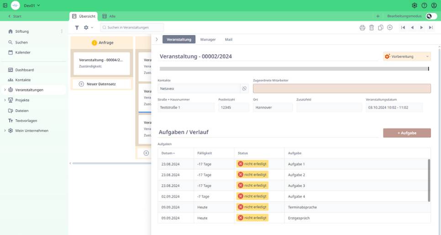Click the Suchen in Veranstaltungen search field
Image resolution: width=441 pixels, height=235 pixels.
pos(132,28)
